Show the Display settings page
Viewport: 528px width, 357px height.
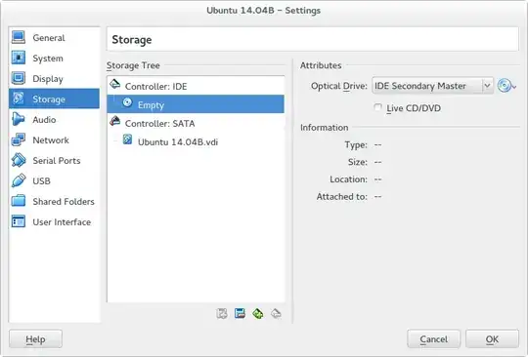click(x=54, y=79)
